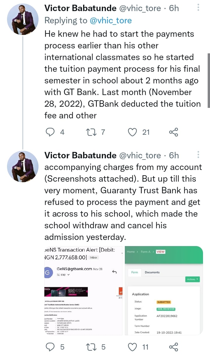The height and width of the screenshot is (356, 210).
Task: Like the second tweet with 11 likes
Action: (x=133, y=347)
